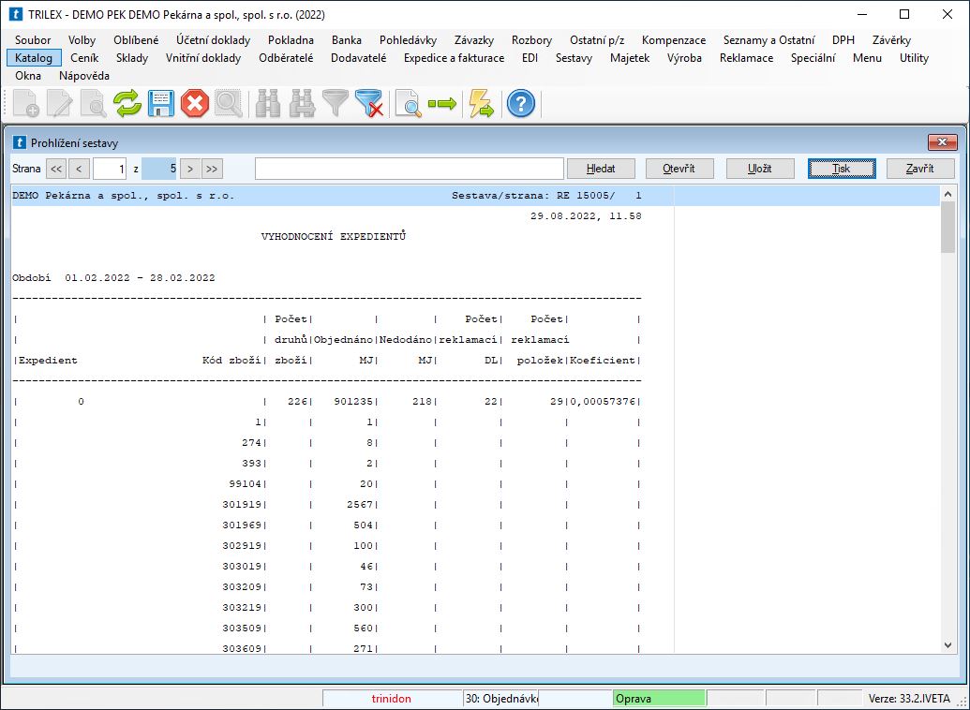Open the Expedice a fakturace menu
The height and width of the screenshot is (710, 970).
coord(454,58)
